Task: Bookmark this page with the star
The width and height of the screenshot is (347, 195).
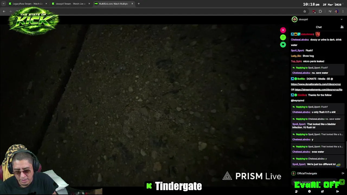Action: pos(305,11)
